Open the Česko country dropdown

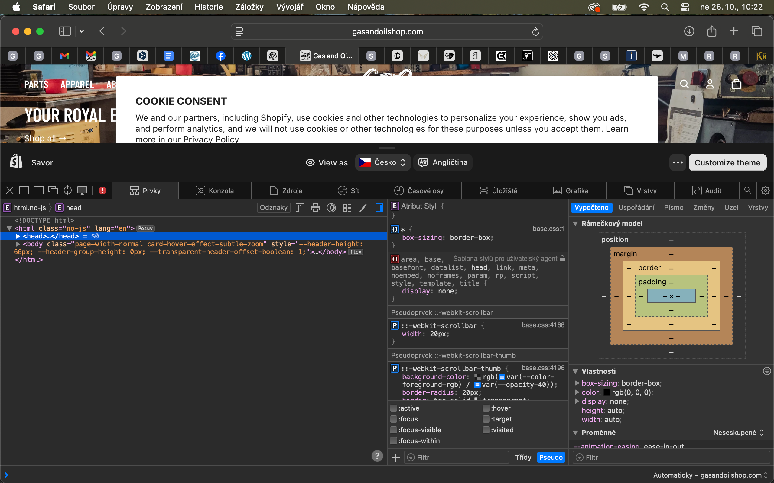tap(382, 163)
